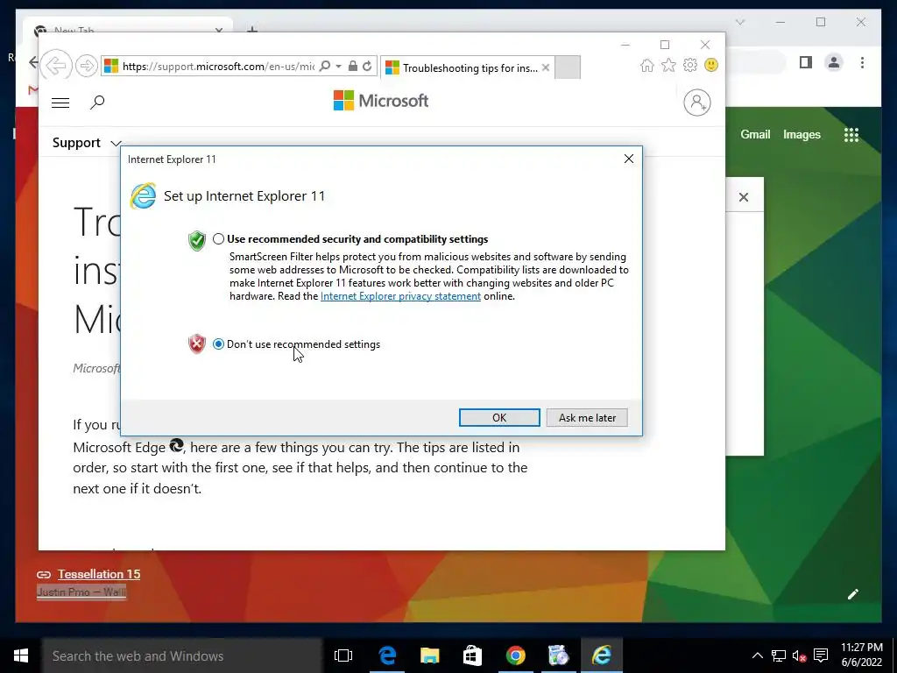Open a new tab in Internet Explorer
This screenshot has height=673, width=897.
click(x=568, y=67)
